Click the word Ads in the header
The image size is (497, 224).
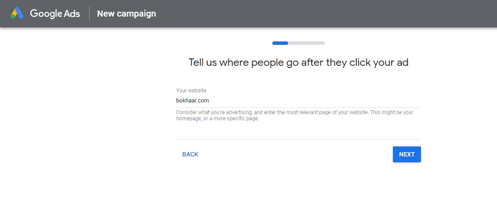point(72,14)
